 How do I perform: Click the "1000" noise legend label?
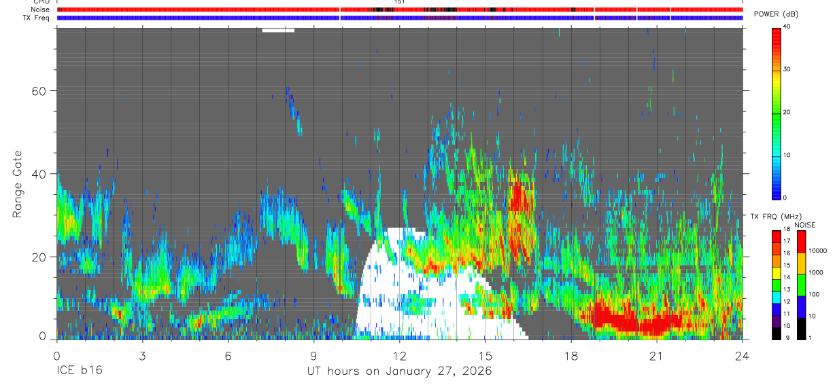pyautogui.click(x=816, y=272)
